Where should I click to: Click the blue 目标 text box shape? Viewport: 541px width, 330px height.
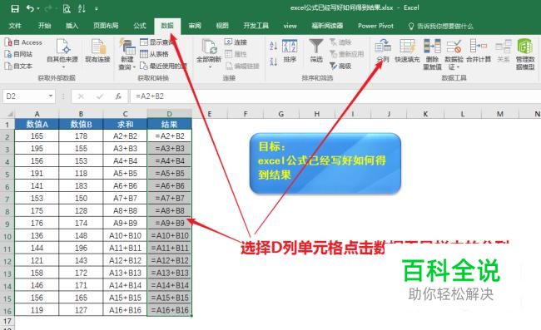325,163
